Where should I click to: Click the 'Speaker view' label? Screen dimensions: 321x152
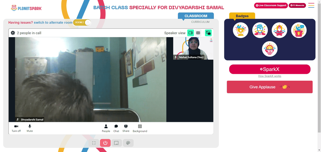point(175,33)
